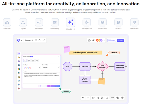Click the Joseph cursor label
The image size is (143, 107).
tap(66, 91)
